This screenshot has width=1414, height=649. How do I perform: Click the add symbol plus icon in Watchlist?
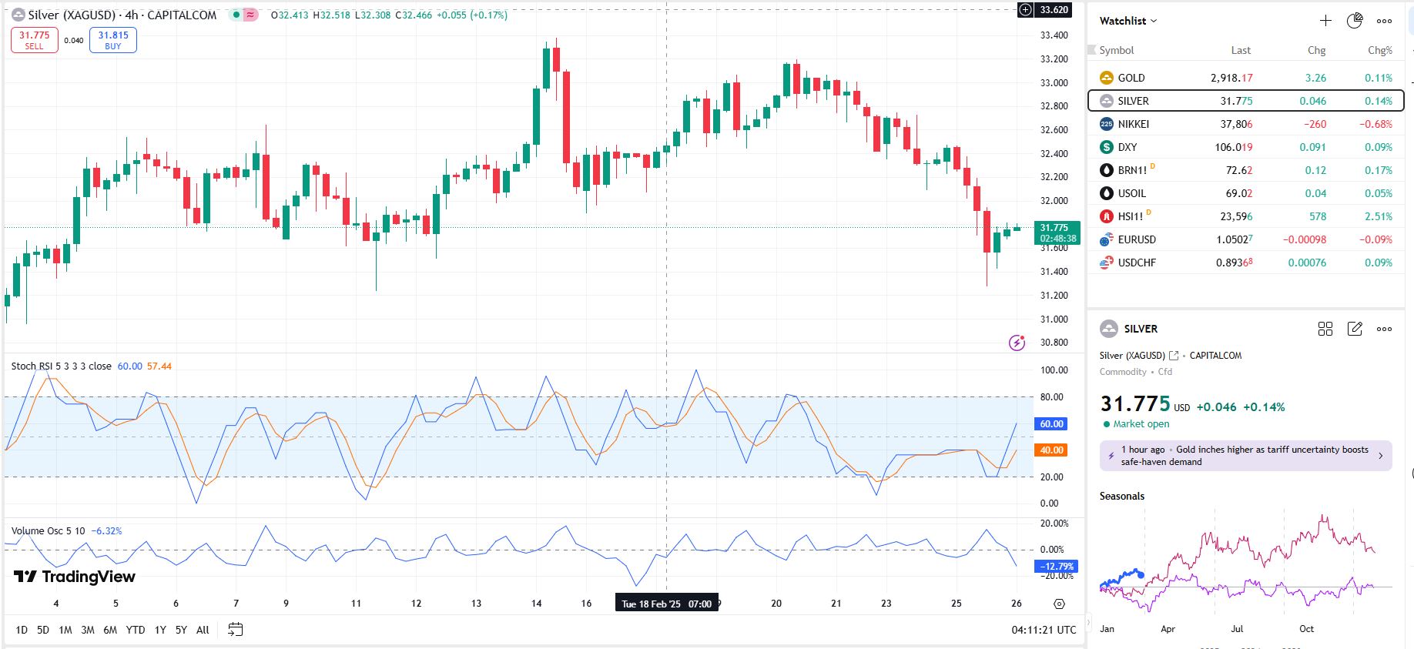pos(1325,21)
